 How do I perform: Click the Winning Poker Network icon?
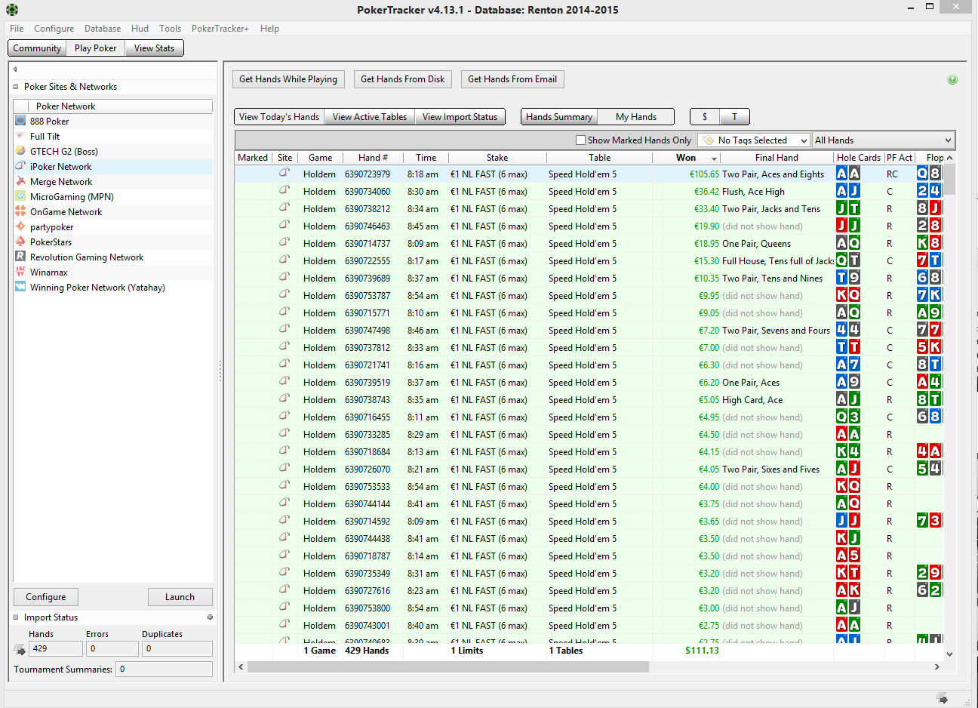20,287
